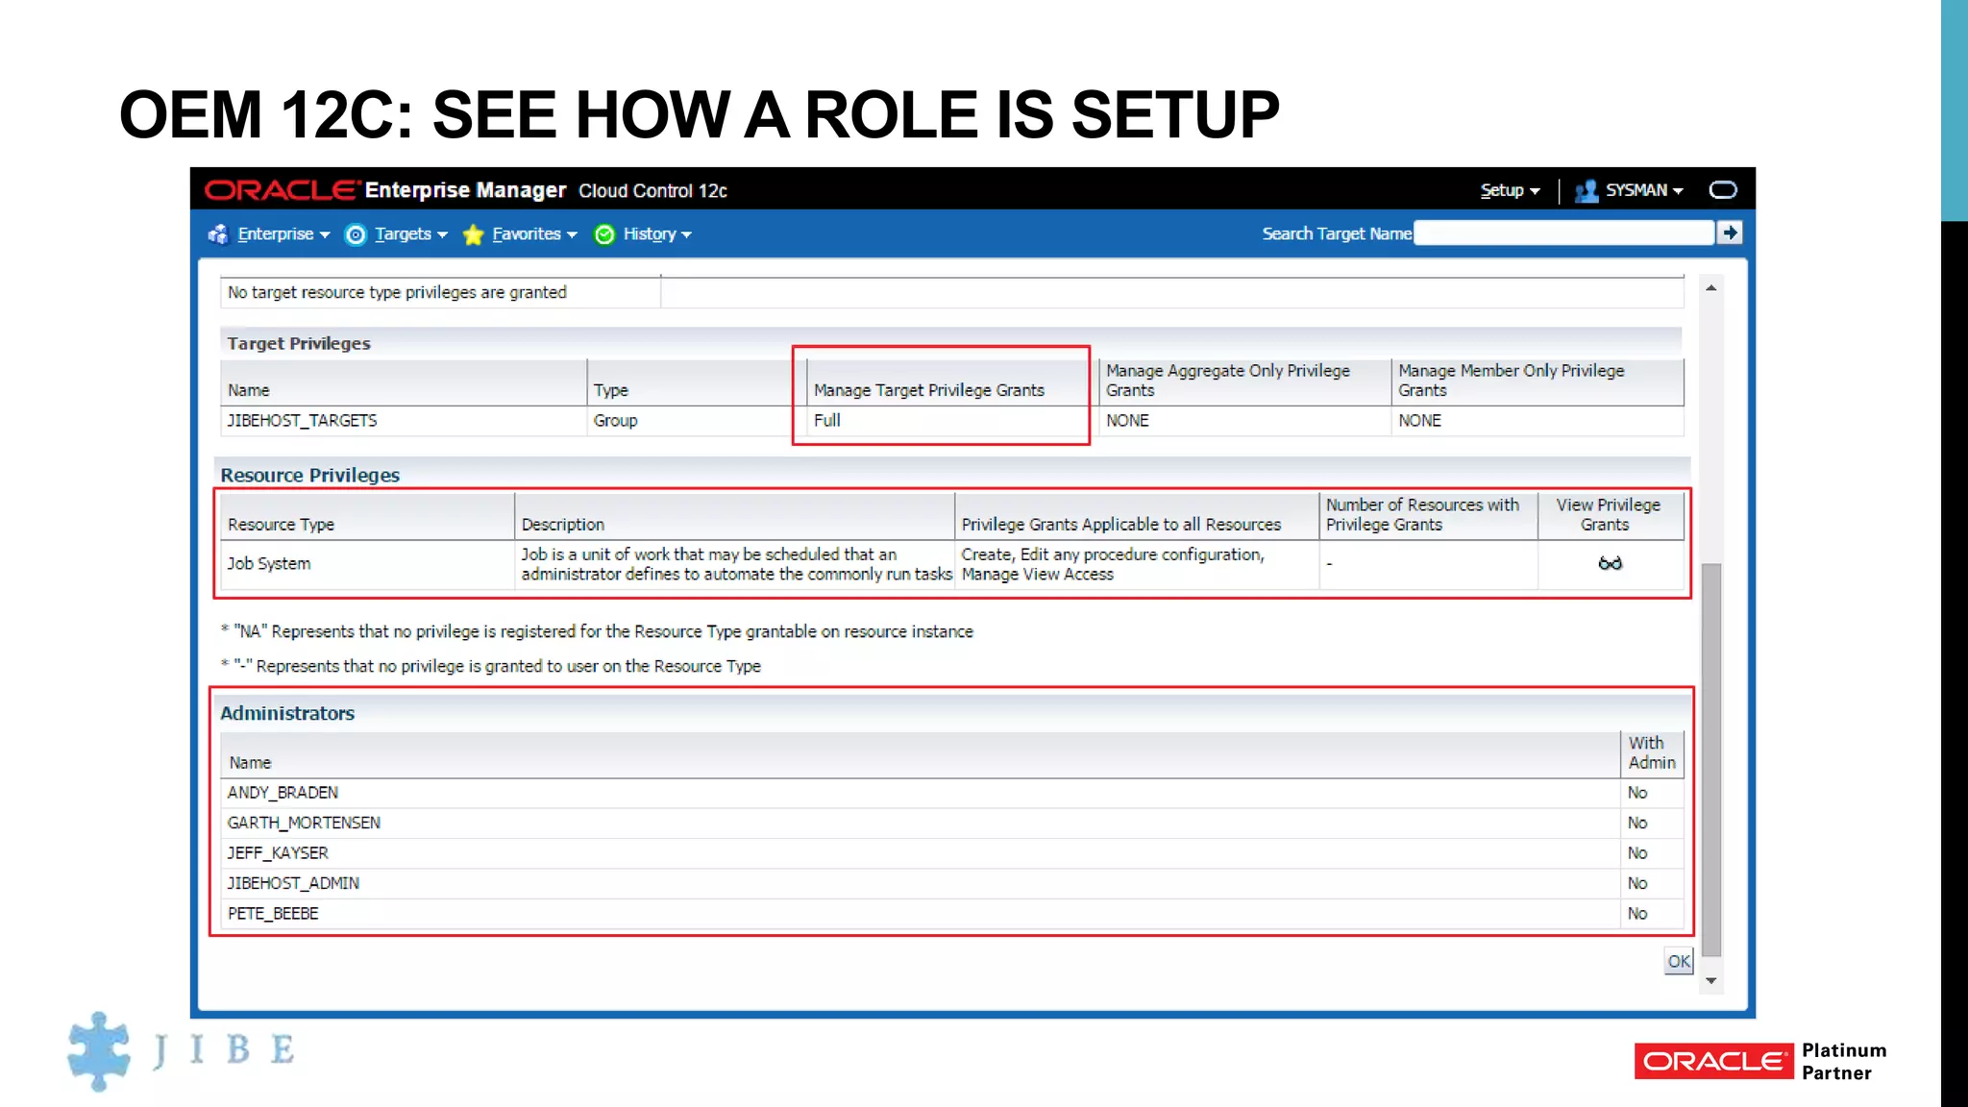The image size is (1968, 1107).
Task: Click No value for PETE_BEEBE With Admin
Action: pyautogui.click(x=1637, y=914)
